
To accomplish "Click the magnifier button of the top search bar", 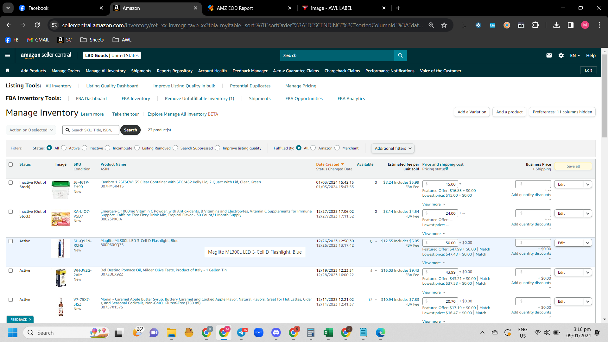I will click(x=401, y=55).
